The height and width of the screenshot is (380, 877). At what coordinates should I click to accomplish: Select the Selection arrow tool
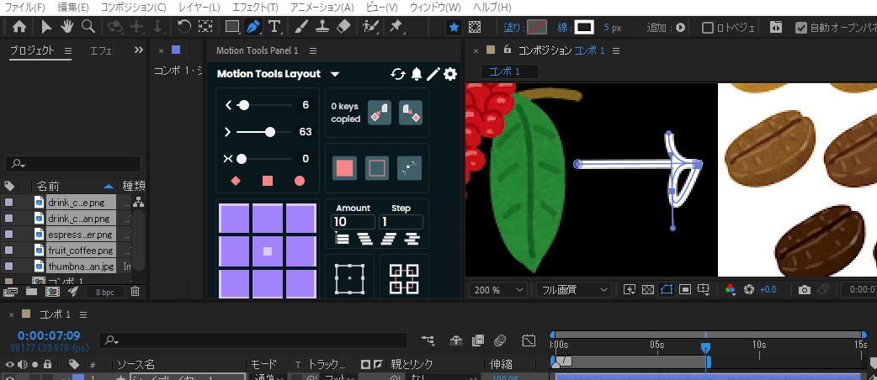47,27
